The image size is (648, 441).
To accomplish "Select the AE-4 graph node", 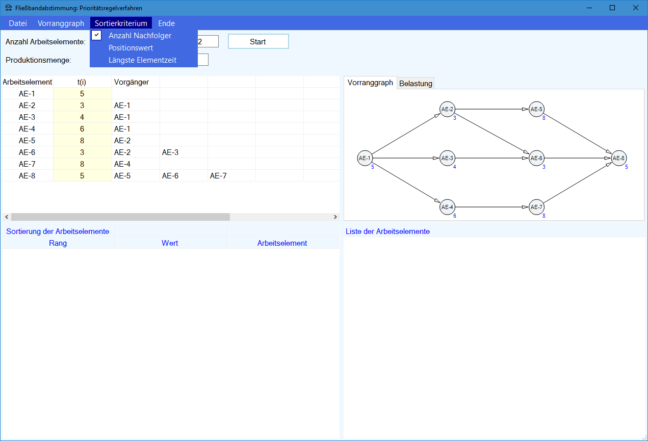I will [447, 207].
